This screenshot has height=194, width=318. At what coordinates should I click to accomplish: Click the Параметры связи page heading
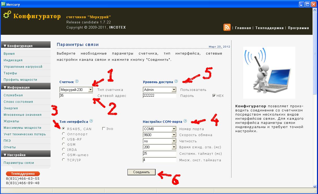[x=78, y=44]
